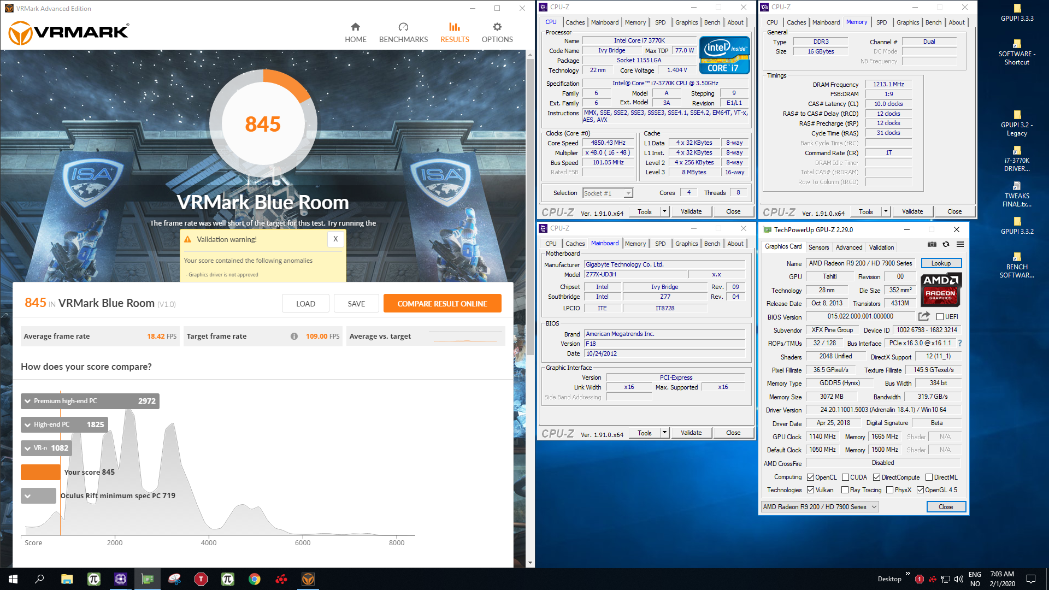Click Bus Interface question mark in GPU-Z

[959, 343]
